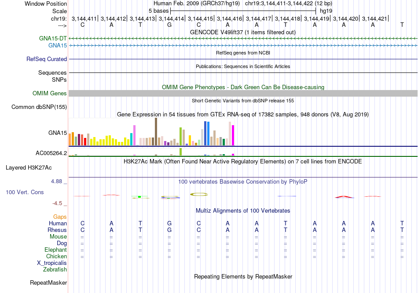Screen dimensions: 418x293
Task: Select the Human species row label
Action: pos(58,224)
